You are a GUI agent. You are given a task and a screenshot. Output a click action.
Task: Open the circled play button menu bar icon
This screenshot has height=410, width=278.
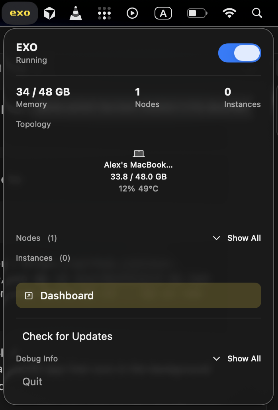pos(132,13)
